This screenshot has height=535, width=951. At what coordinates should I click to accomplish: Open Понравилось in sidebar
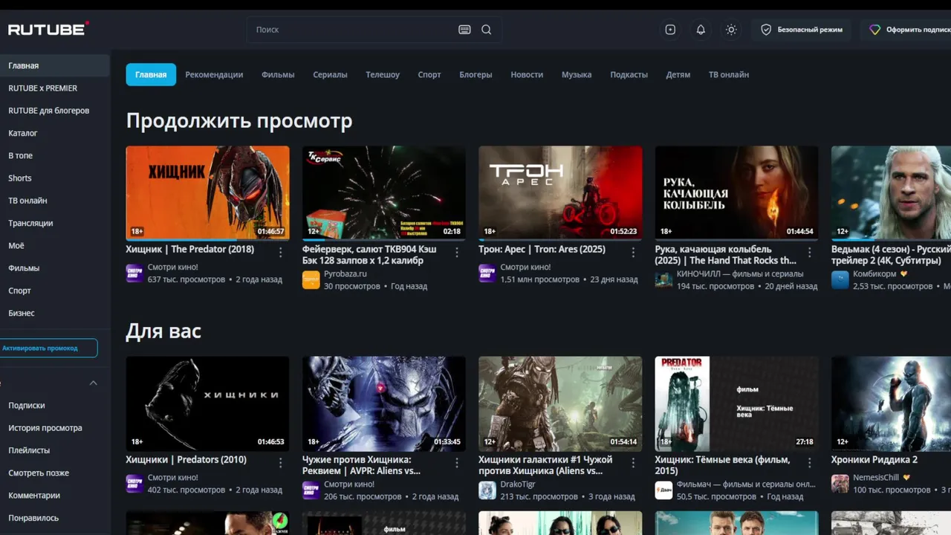pyautogui.click(x=55, y=518)
